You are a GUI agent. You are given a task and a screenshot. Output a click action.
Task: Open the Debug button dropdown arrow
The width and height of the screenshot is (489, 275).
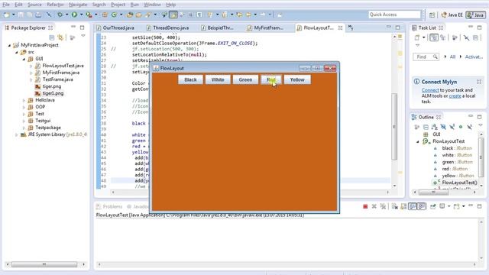pyautogui.click(x=66, y=15)
